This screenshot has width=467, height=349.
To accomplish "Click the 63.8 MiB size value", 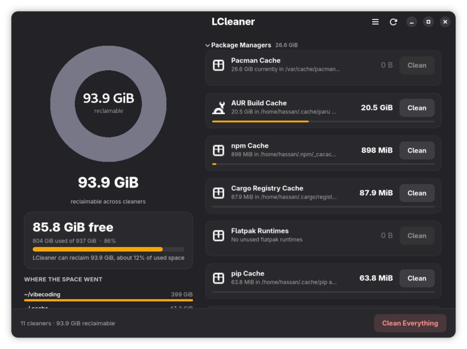I will pos(376,278).
